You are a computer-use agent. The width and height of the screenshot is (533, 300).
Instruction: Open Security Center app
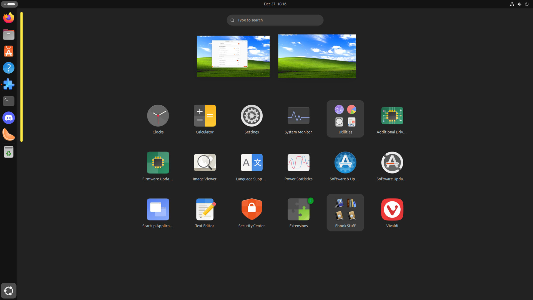click(x=252, y=213)
